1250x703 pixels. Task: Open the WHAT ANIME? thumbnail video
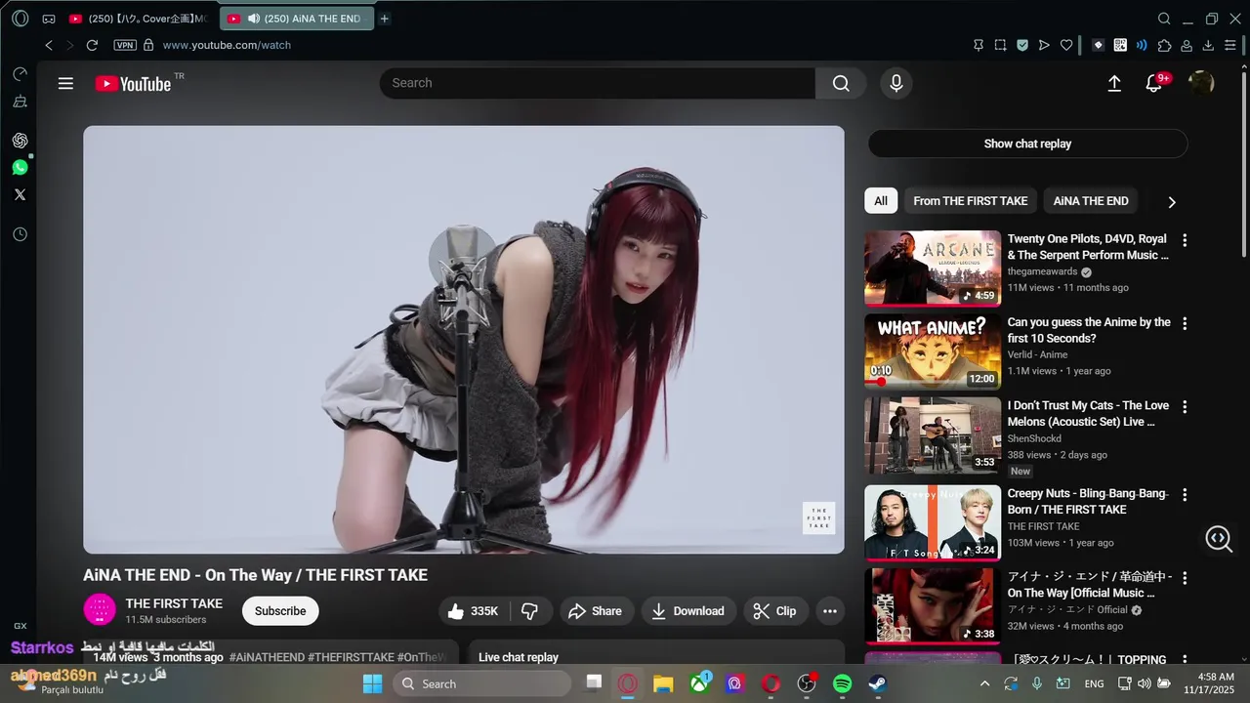(933, 351)
